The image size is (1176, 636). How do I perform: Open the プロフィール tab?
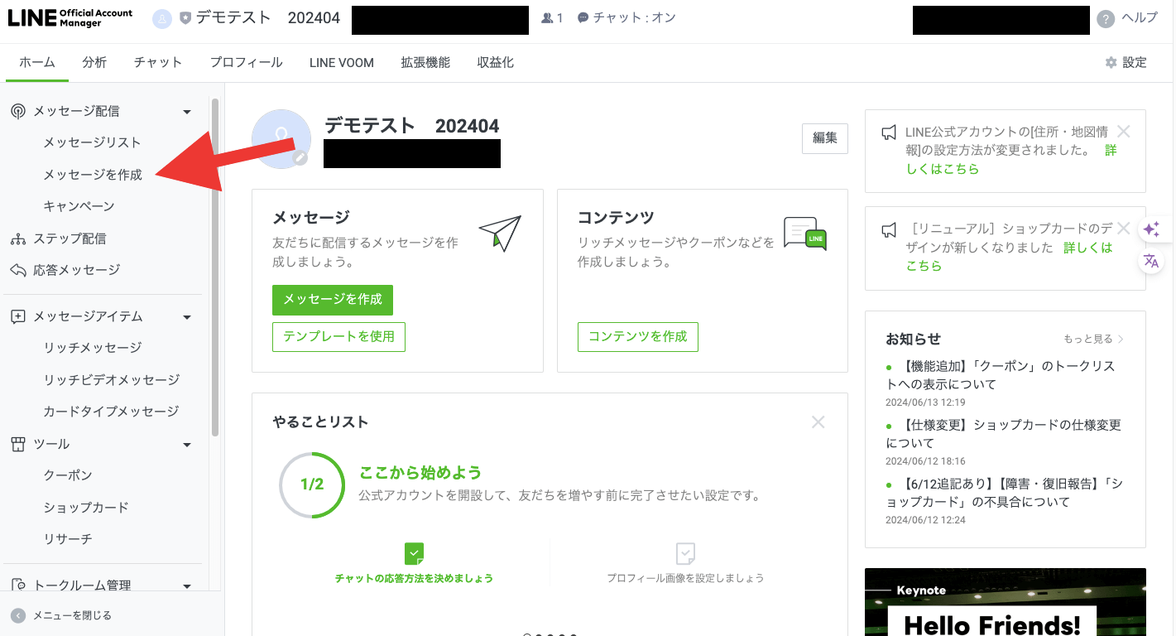click(x=246, y=63)
